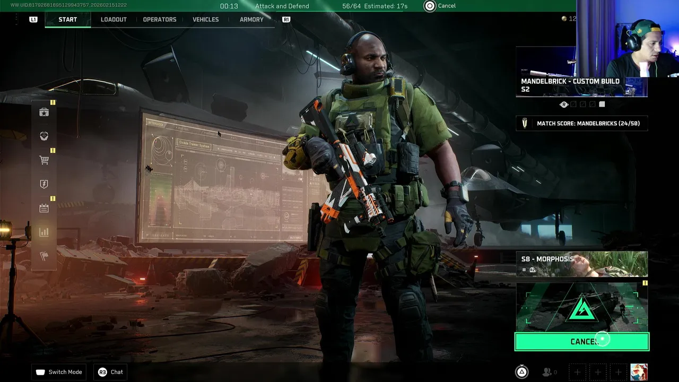Screen dimensions: 679x382
Task: Click the R stick carousel icon
Action: pos(564,105)
